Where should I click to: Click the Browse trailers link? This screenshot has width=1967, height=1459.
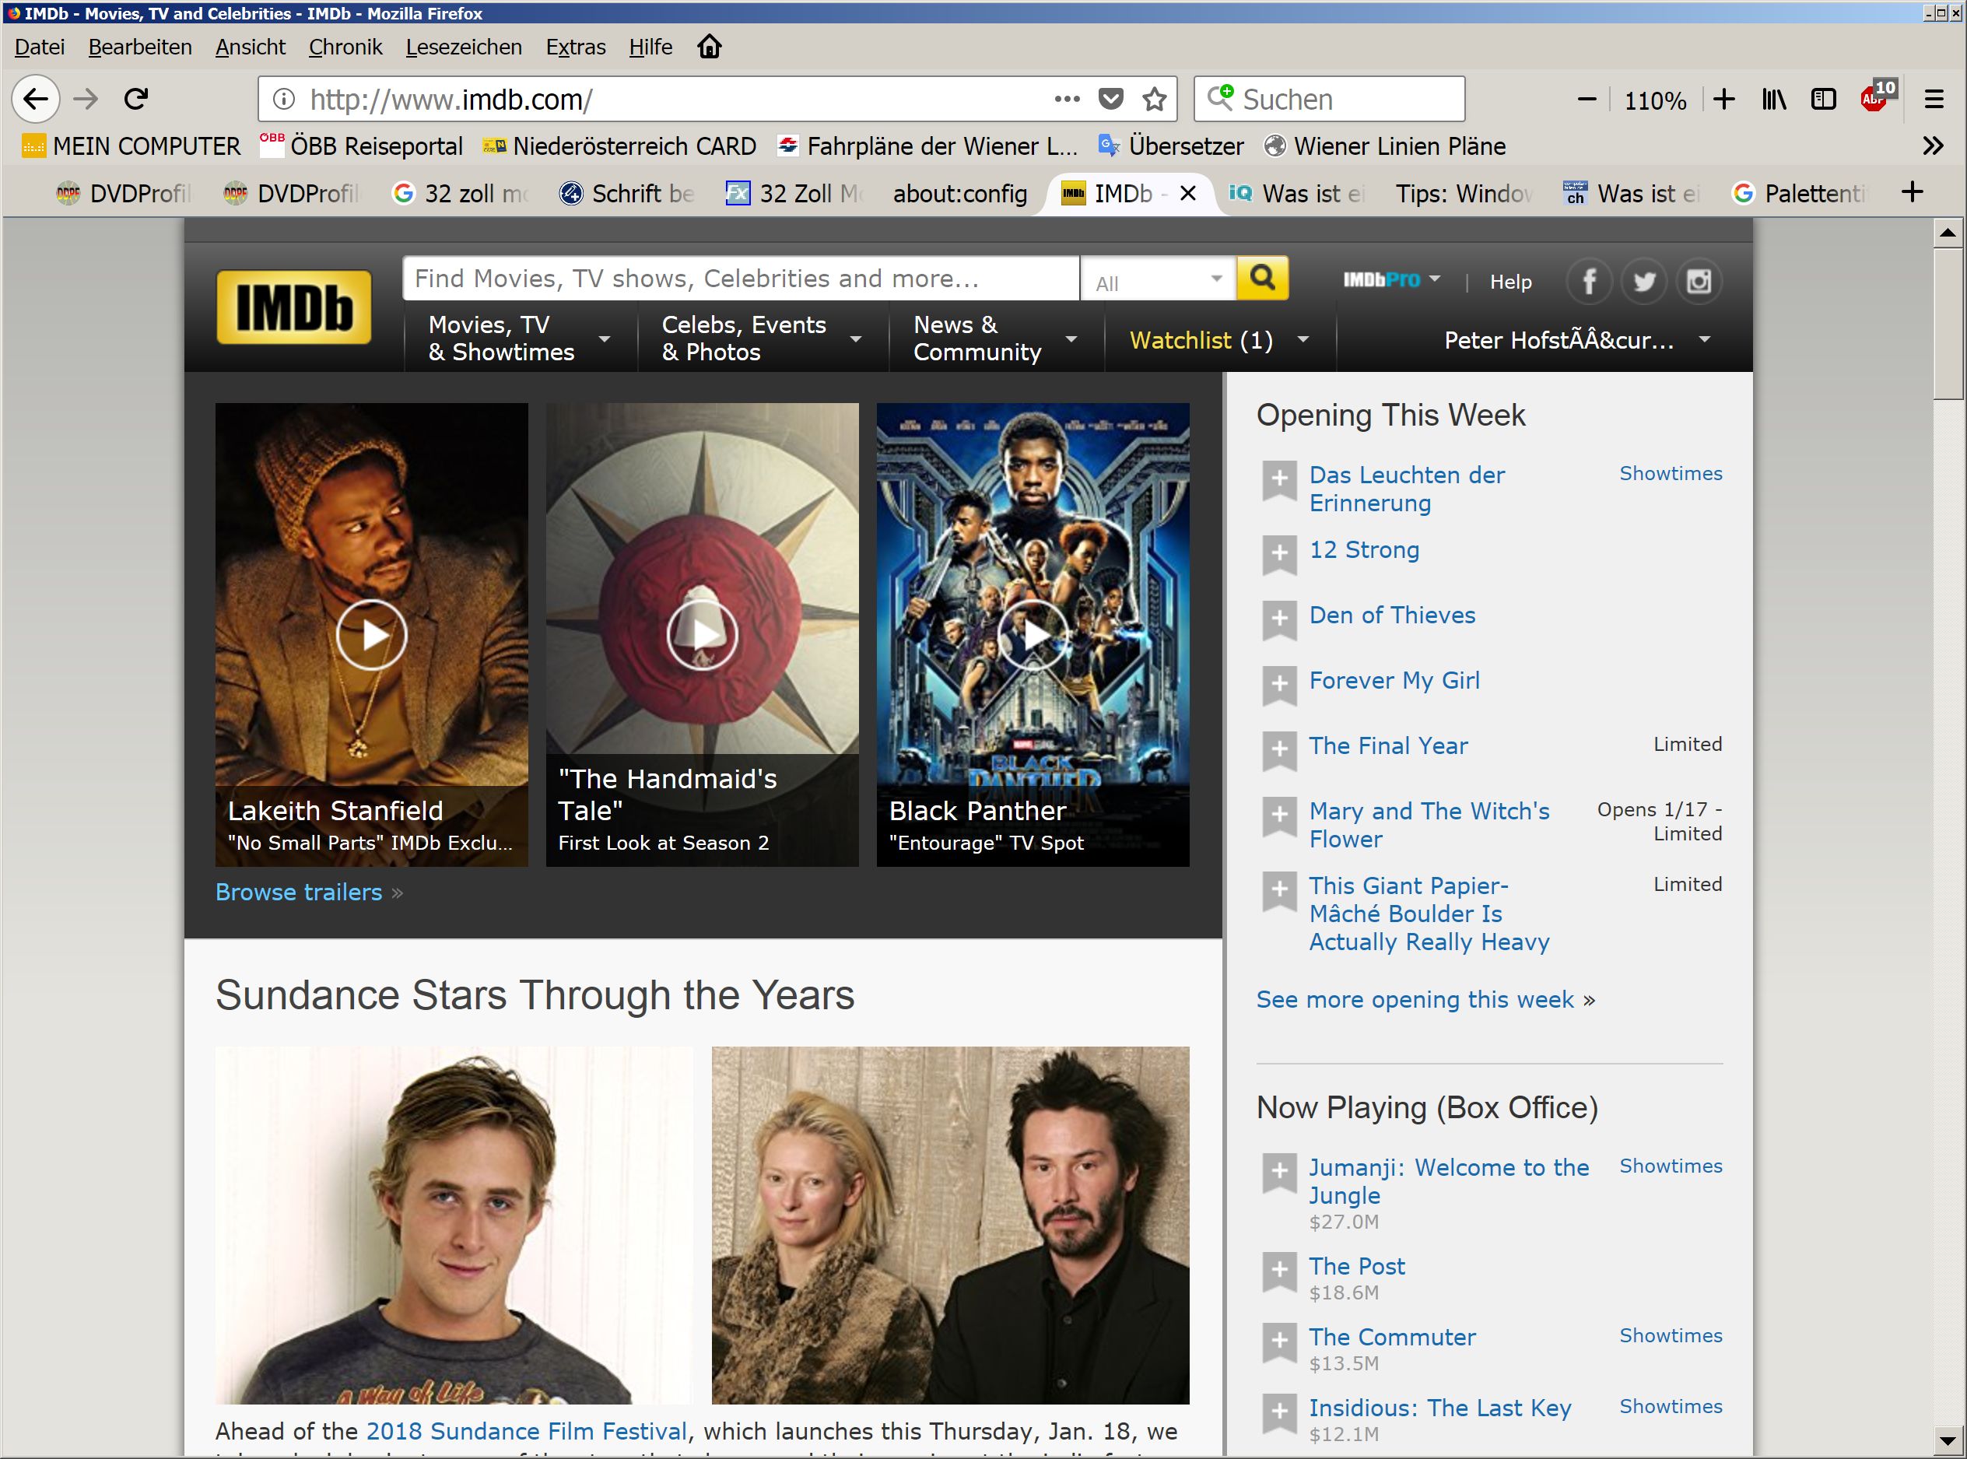tap(299, 892)
